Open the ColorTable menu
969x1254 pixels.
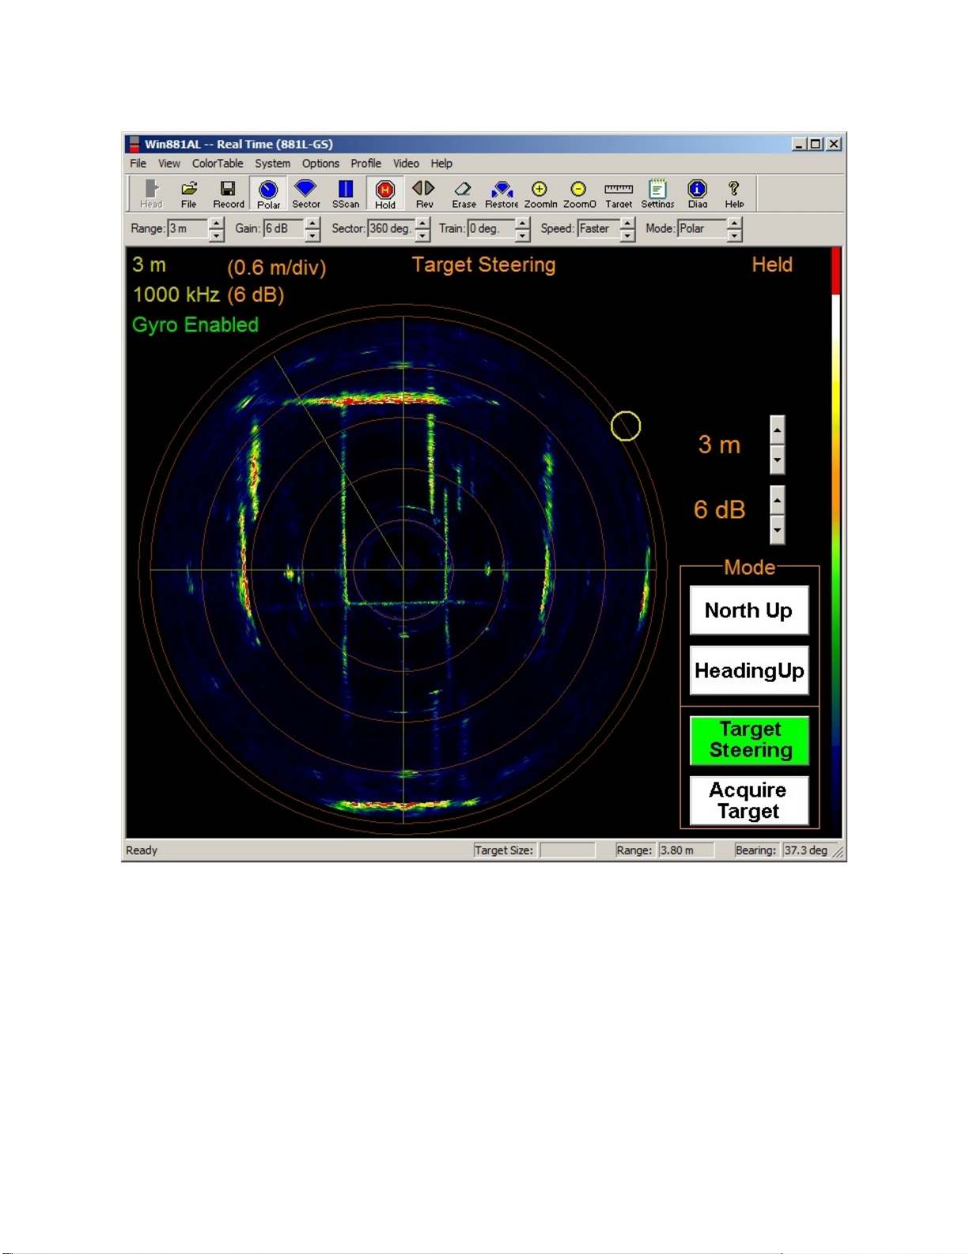pos(218,164)
